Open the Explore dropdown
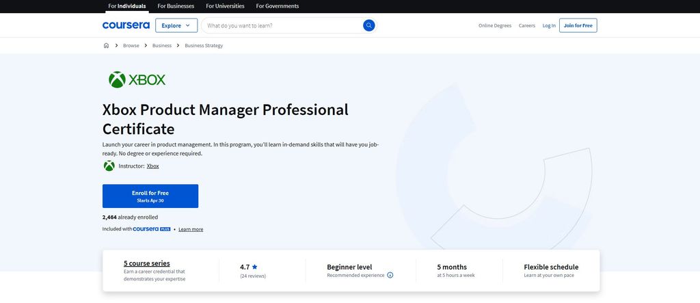Screen dimensions: 700x303 pos(176,25)
